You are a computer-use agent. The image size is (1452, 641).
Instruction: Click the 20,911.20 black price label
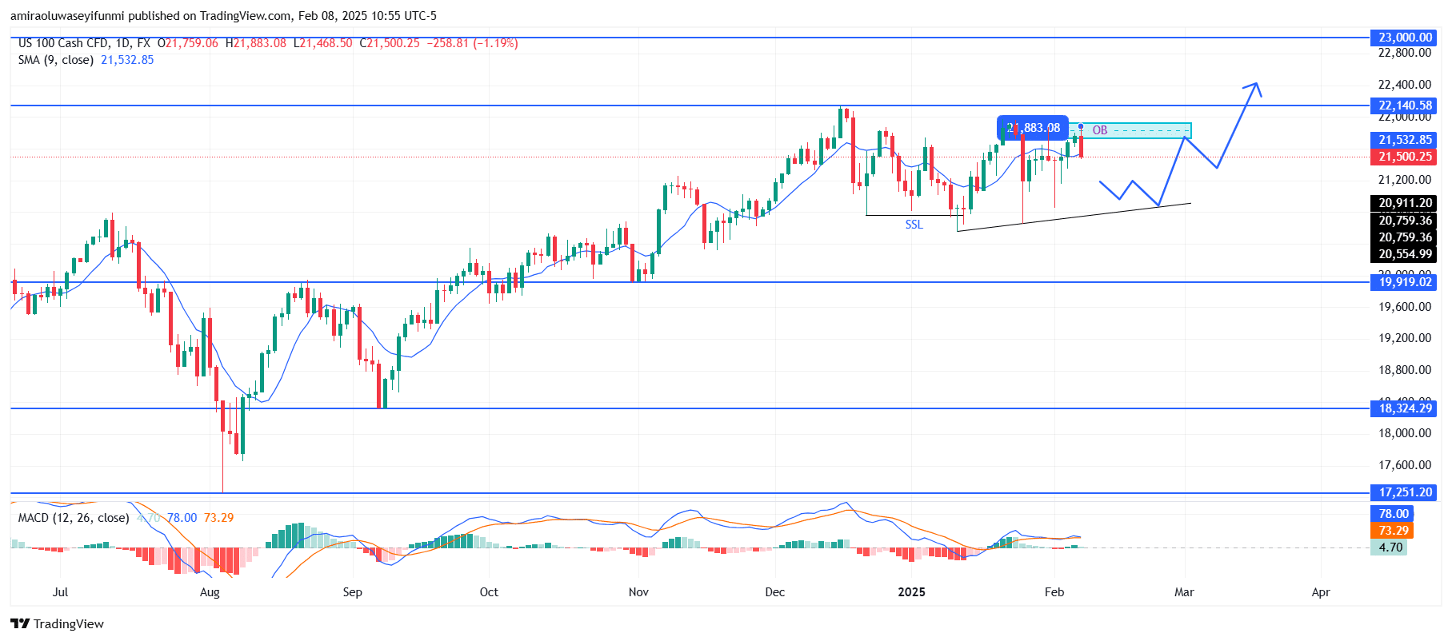point(1405,203)
